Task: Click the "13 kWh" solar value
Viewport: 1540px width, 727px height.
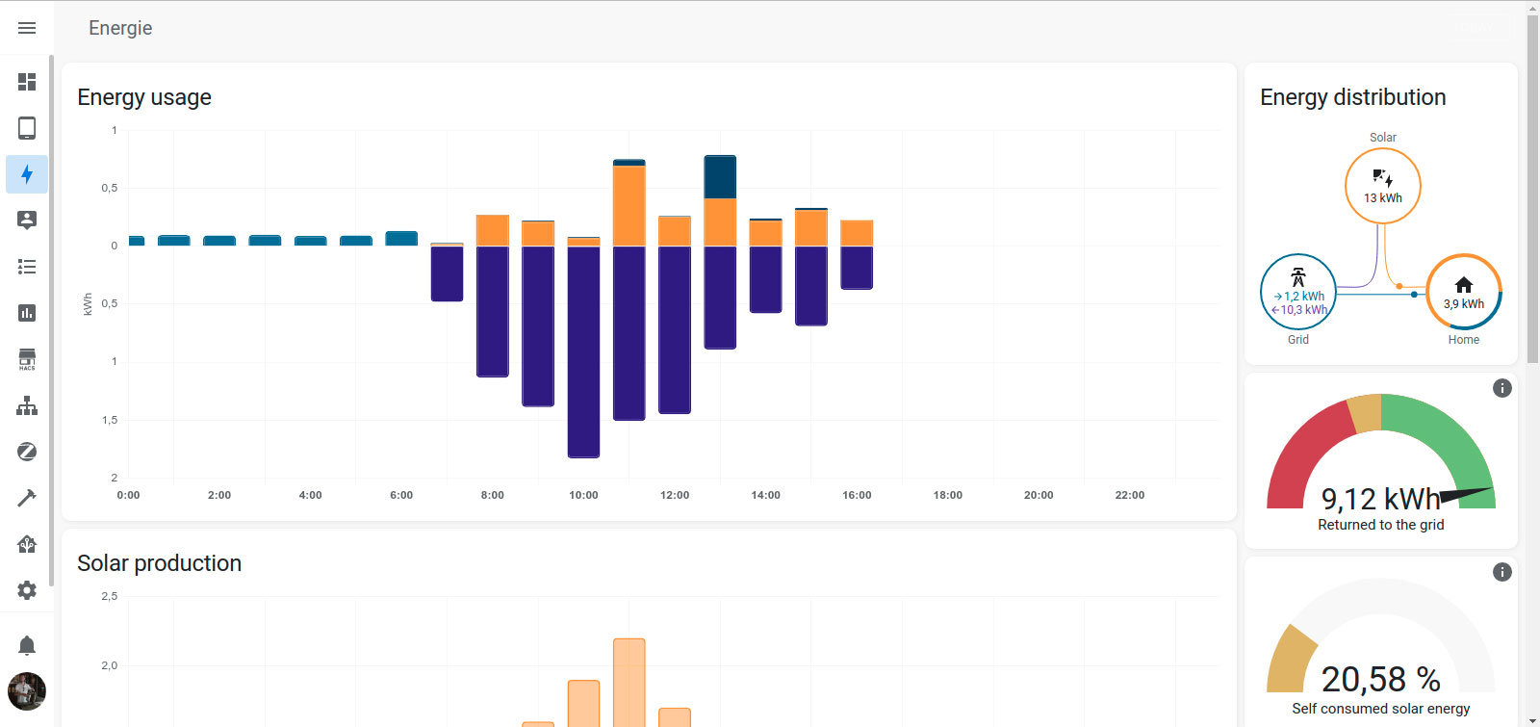Action: pyautogui.click(x=1383, y=198)
